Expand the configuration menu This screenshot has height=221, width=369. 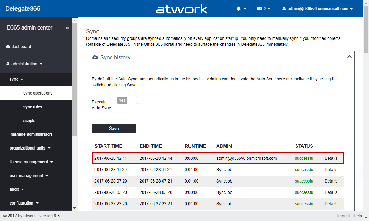click(x=24, y=203)
